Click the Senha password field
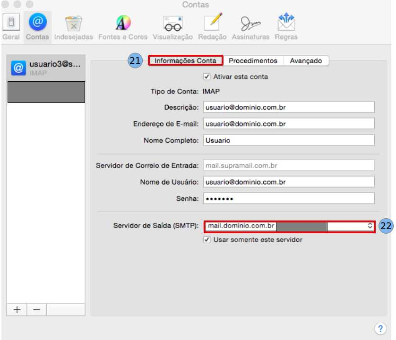 (x=289, y=198)
